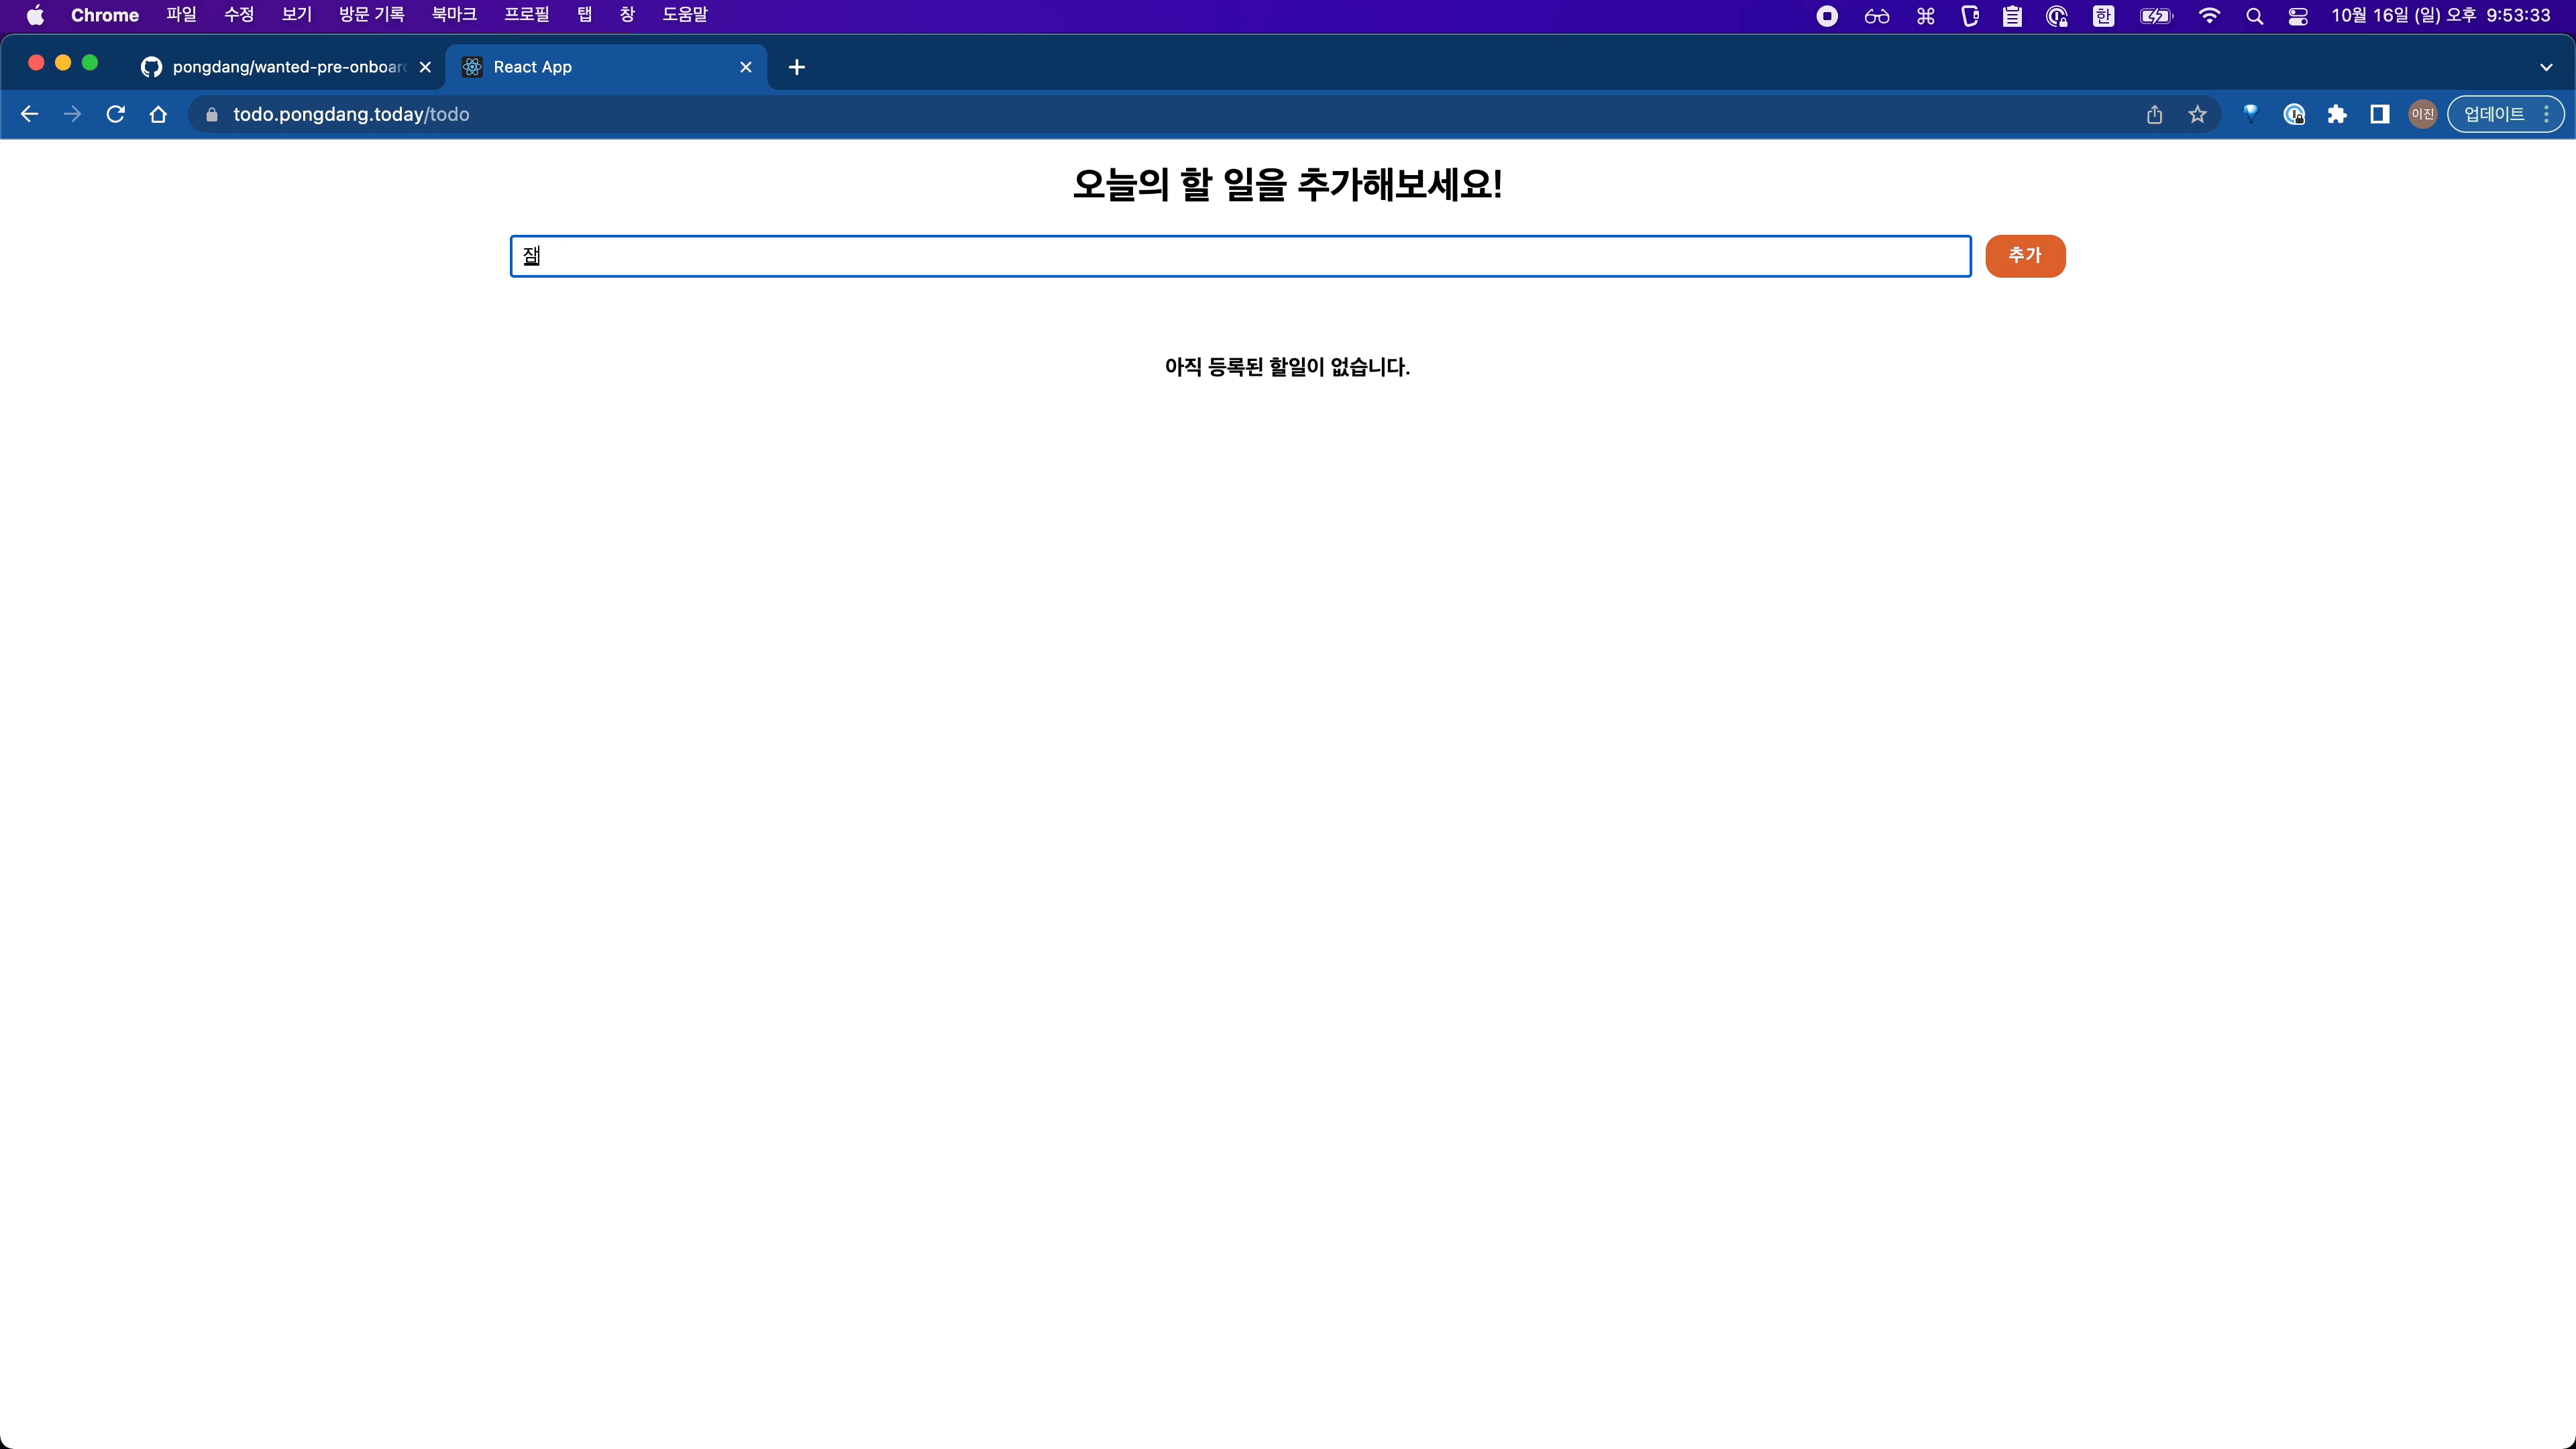Open the Wi-Fi status menu
This screenshot has width=2576, height=1449.
tap(2209, 16)
